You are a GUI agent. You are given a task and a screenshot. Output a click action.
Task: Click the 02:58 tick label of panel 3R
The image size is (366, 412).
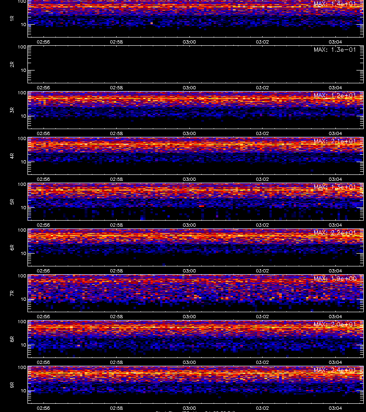coord(116,133)
